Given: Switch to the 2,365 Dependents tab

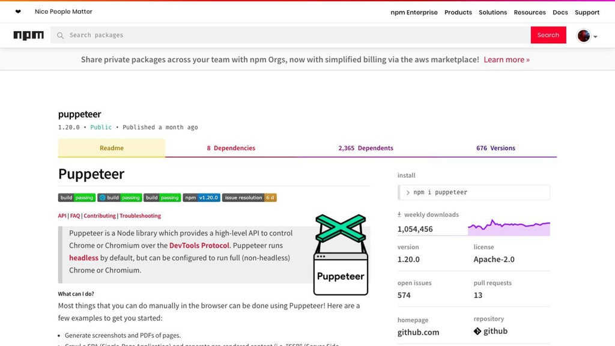Looking at the screenshot, I should click(366, 148).
